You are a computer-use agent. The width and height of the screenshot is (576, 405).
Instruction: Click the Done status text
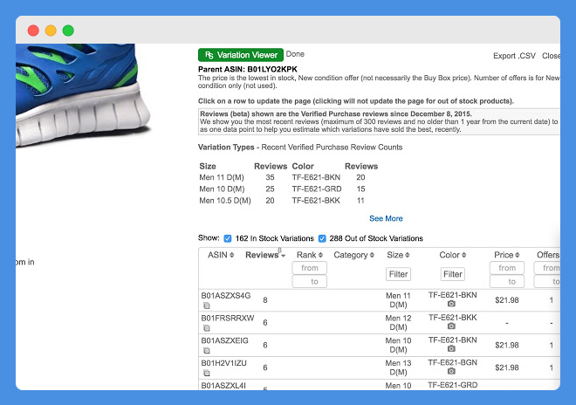[x=295, y=54]
